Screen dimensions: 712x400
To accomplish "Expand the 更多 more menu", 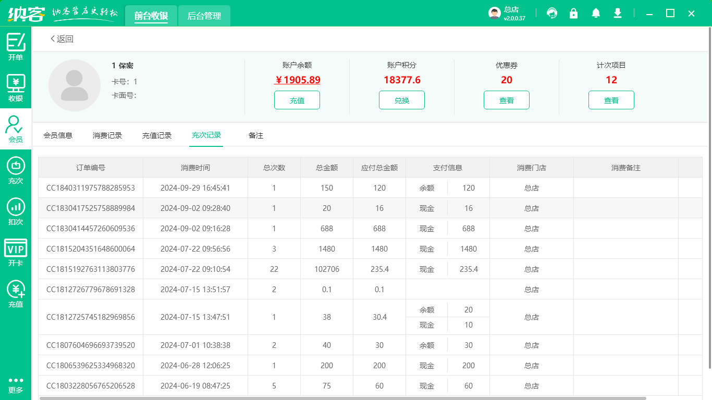I will [x=16, y=385].
